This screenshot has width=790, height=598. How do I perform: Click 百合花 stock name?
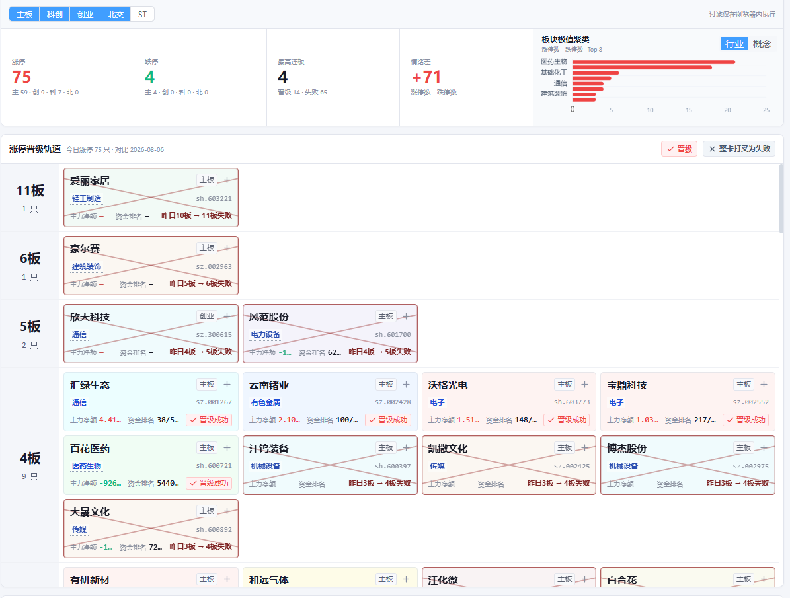(x=621, y=580)
